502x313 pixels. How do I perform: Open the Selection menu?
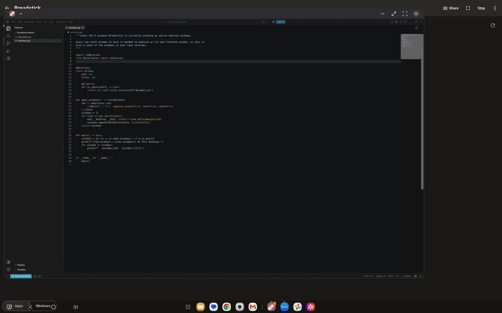click(29, 22)
